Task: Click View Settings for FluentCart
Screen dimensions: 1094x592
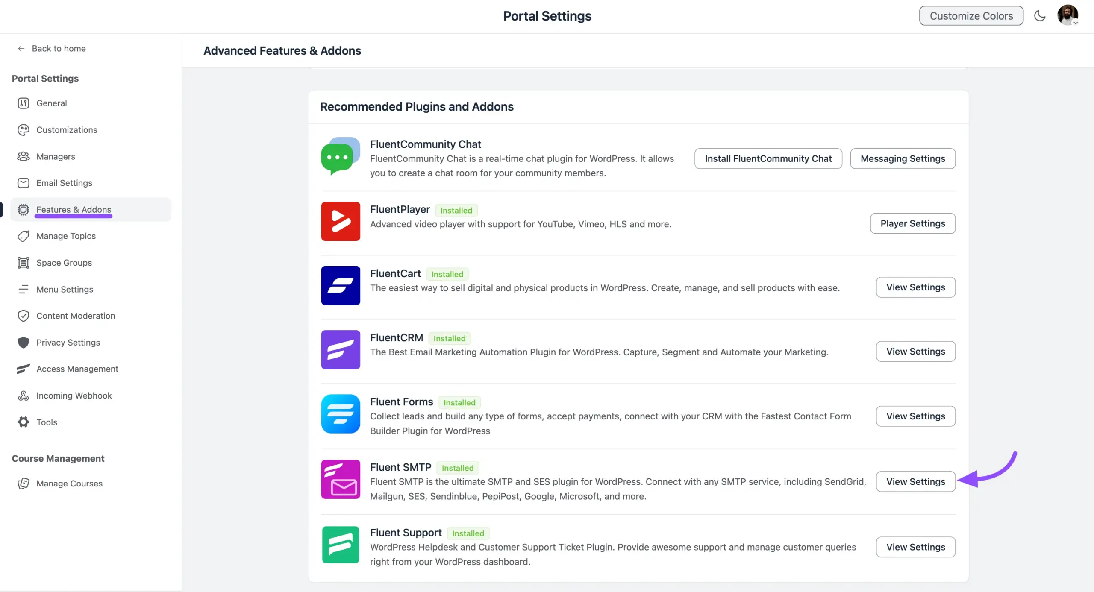Action: point(915,287)
